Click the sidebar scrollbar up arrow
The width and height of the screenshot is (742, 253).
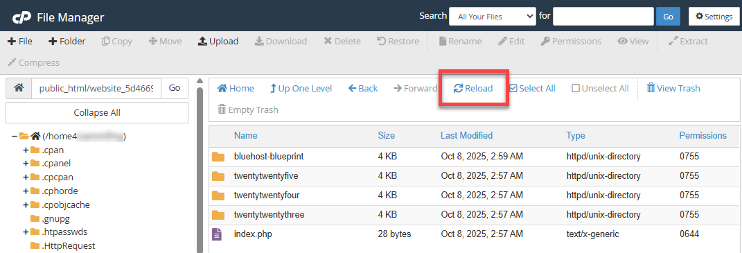pyautogui.click(x=200, y=80)
